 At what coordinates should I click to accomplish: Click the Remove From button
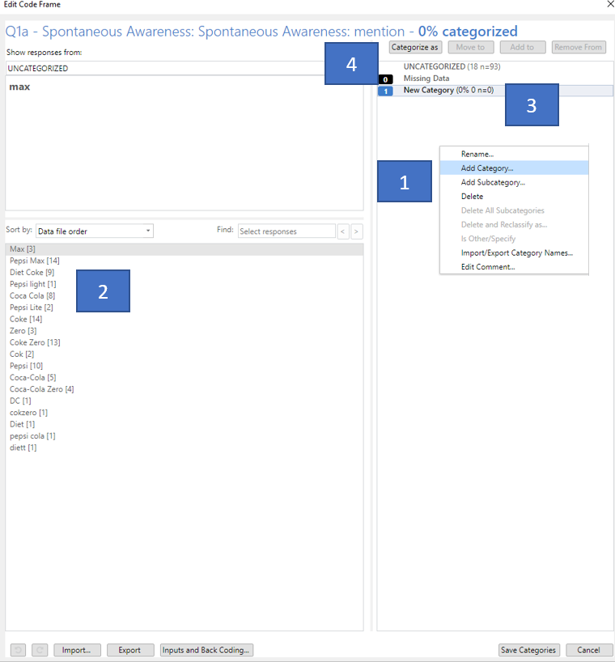579,47
